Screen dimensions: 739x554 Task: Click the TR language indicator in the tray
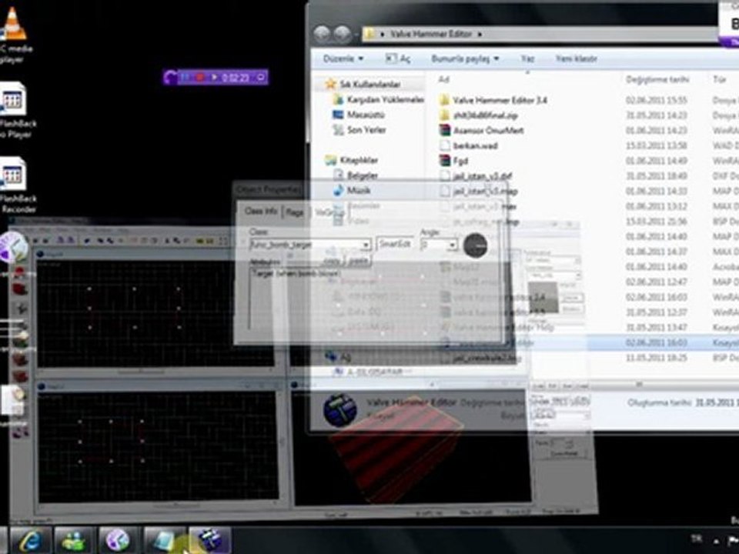pos(696,539)
